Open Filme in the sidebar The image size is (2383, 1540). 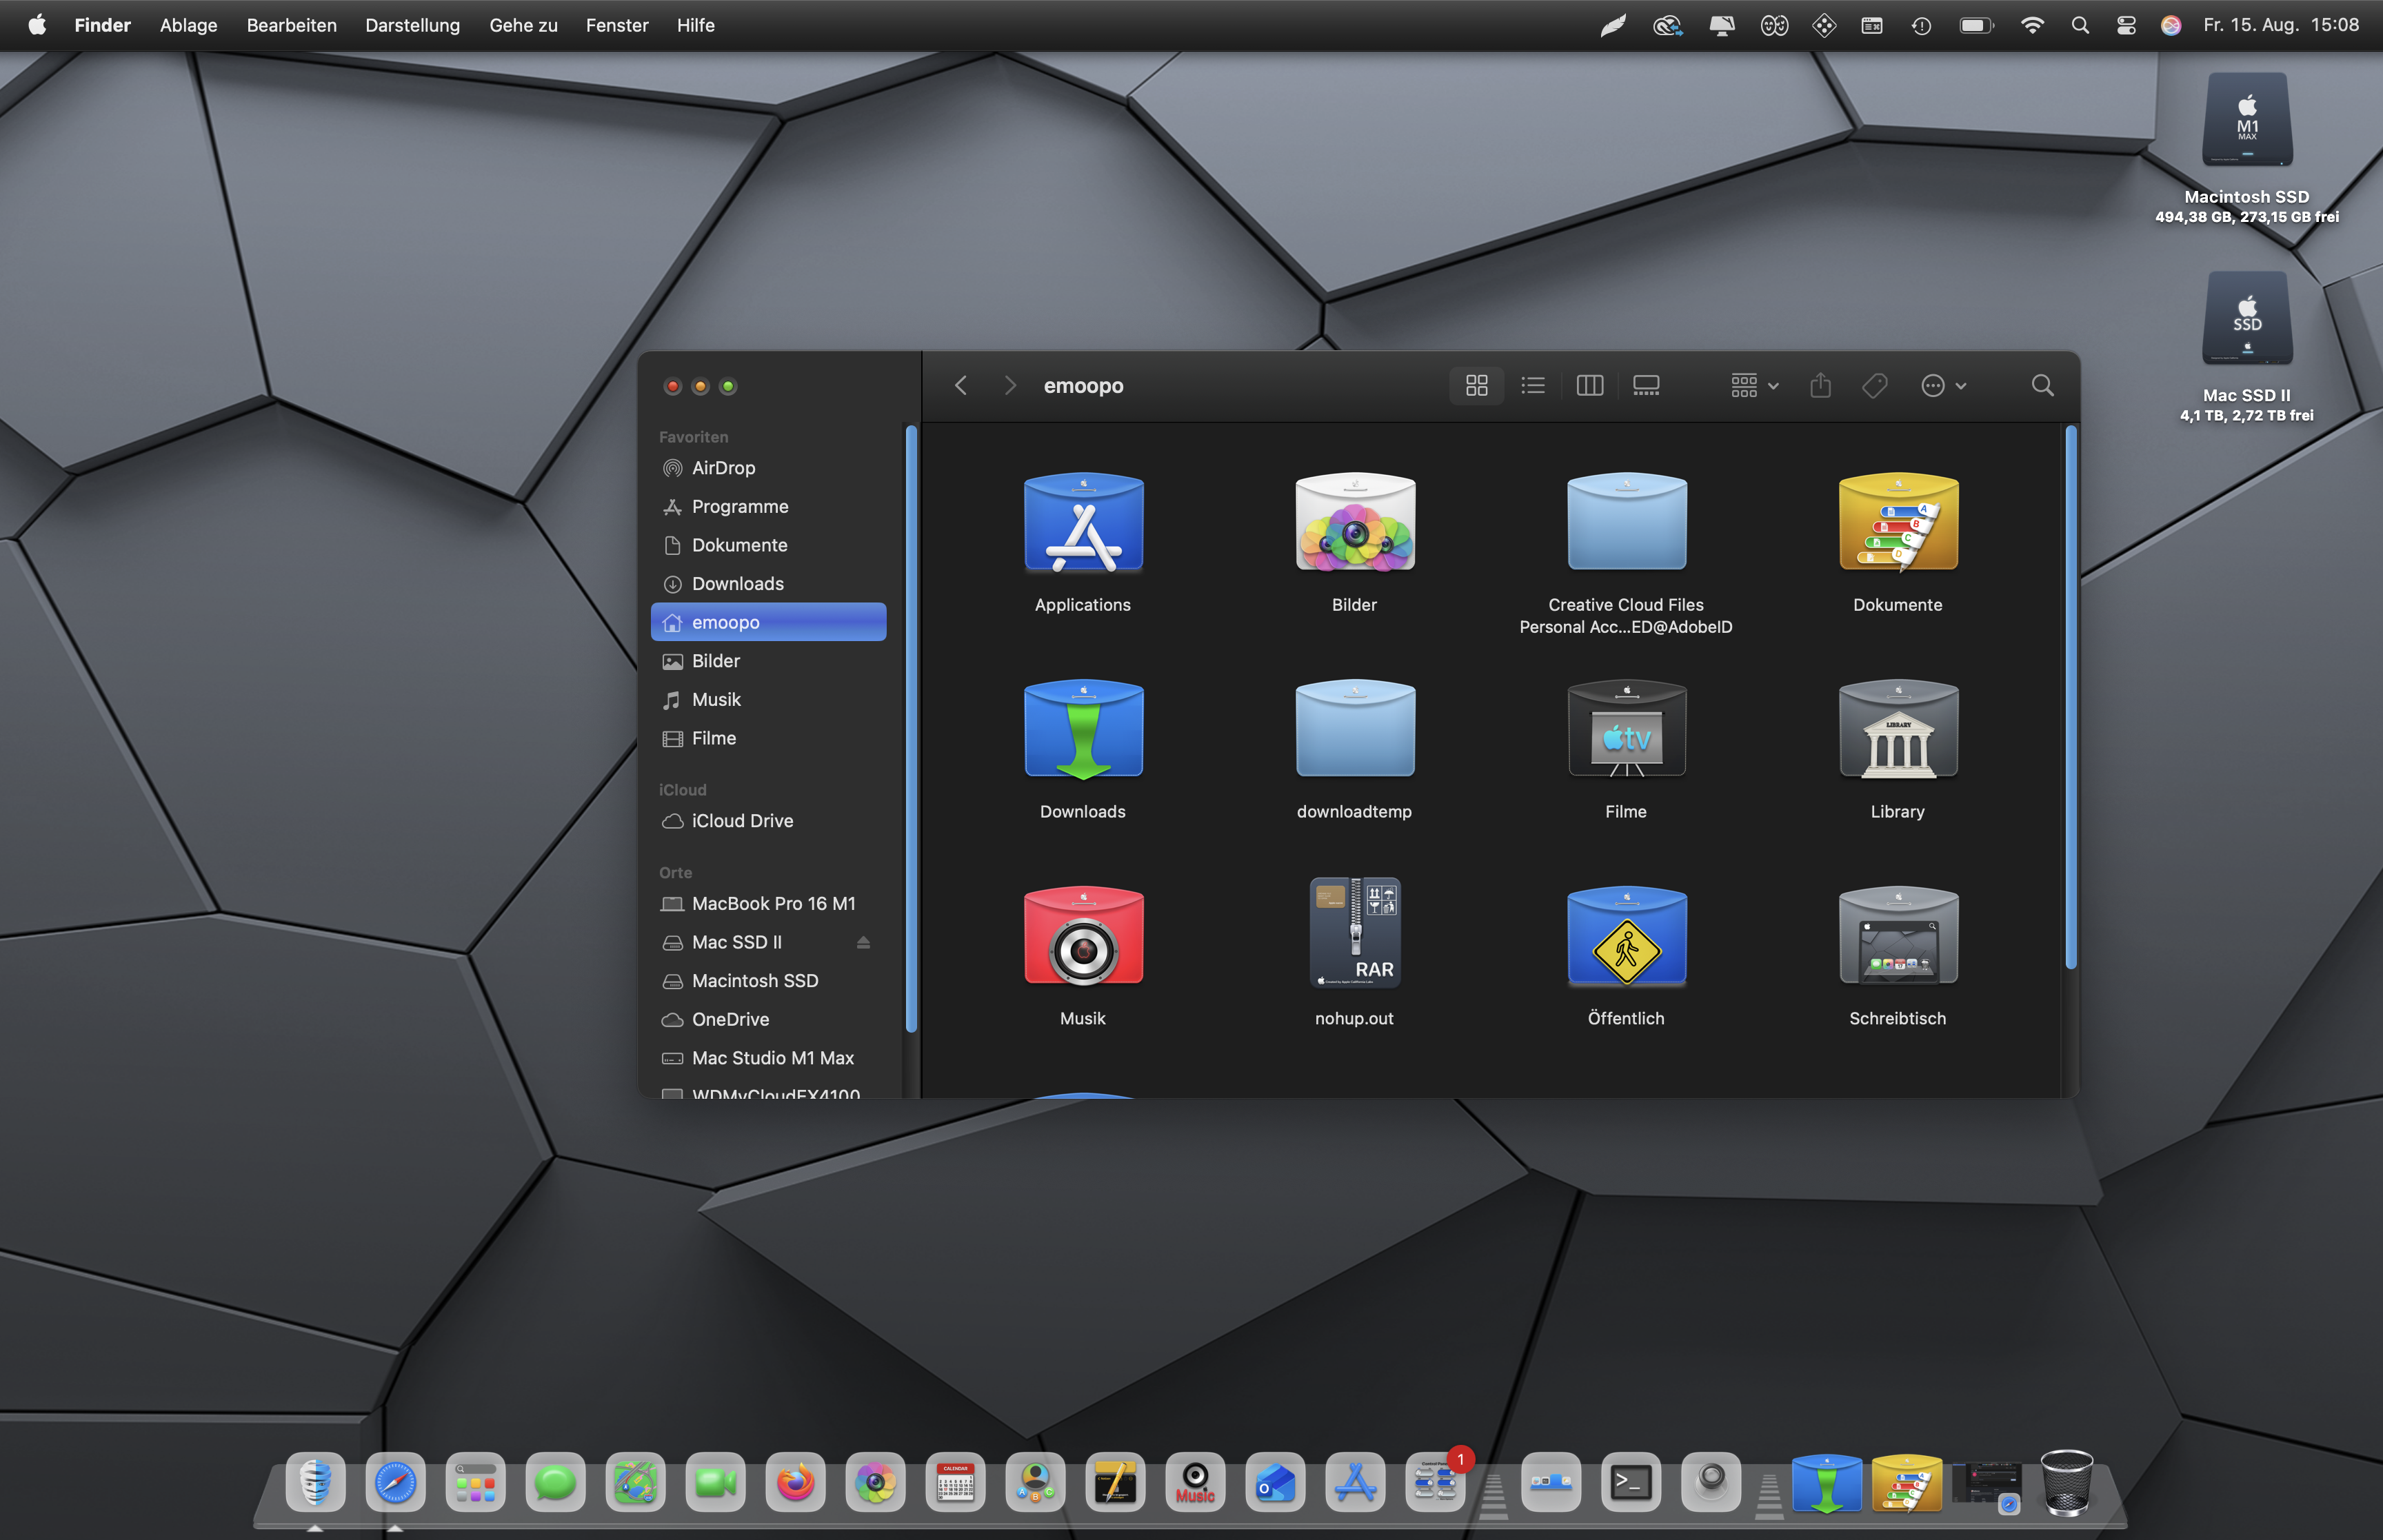pyautogui.click(x=768, y=738)
